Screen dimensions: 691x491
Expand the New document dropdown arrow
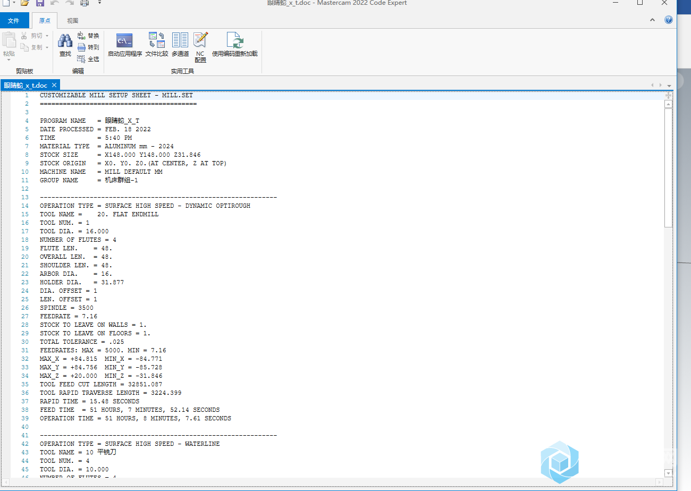click(x=14, y=3)
